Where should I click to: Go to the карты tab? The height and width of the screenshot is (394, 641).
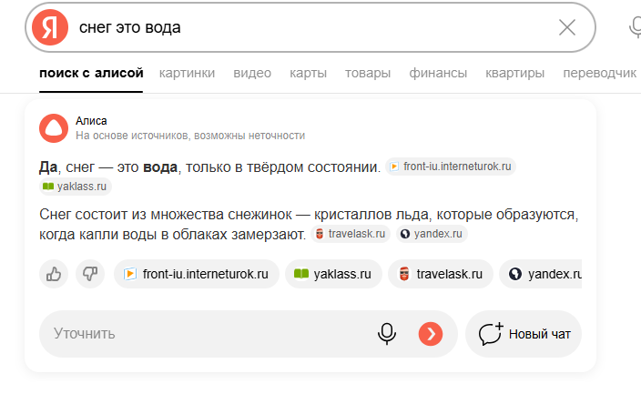point(309,73)
